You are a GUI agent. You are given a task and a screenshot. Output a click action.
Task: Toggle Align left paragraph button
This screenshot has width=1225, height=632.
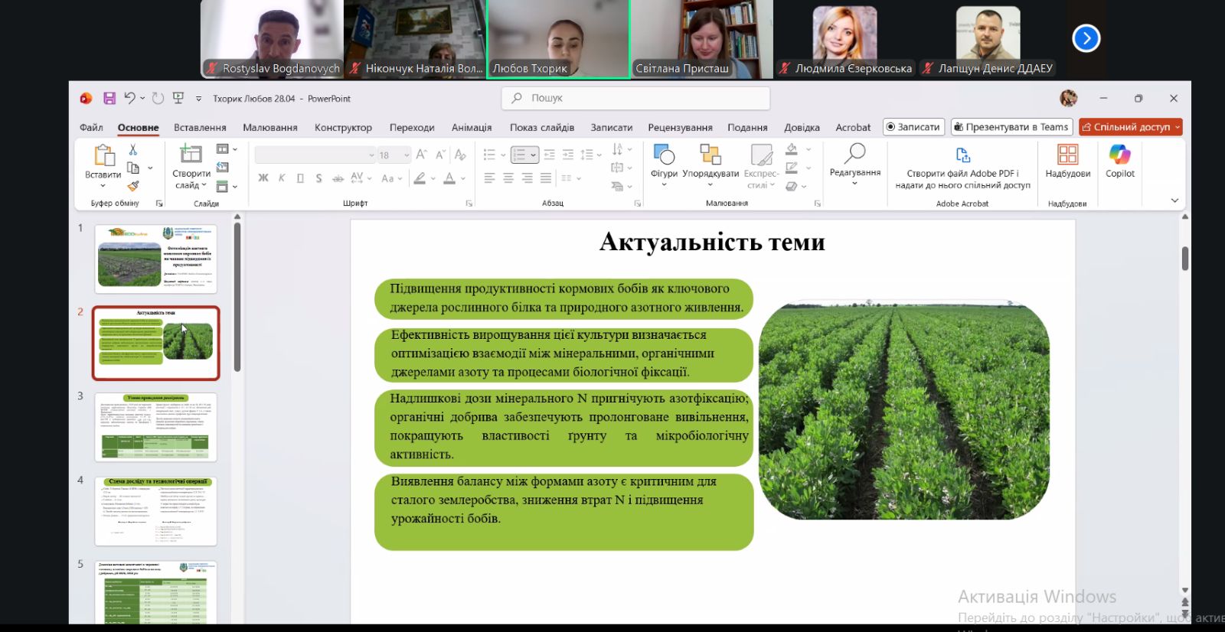(x=490, y=178)
